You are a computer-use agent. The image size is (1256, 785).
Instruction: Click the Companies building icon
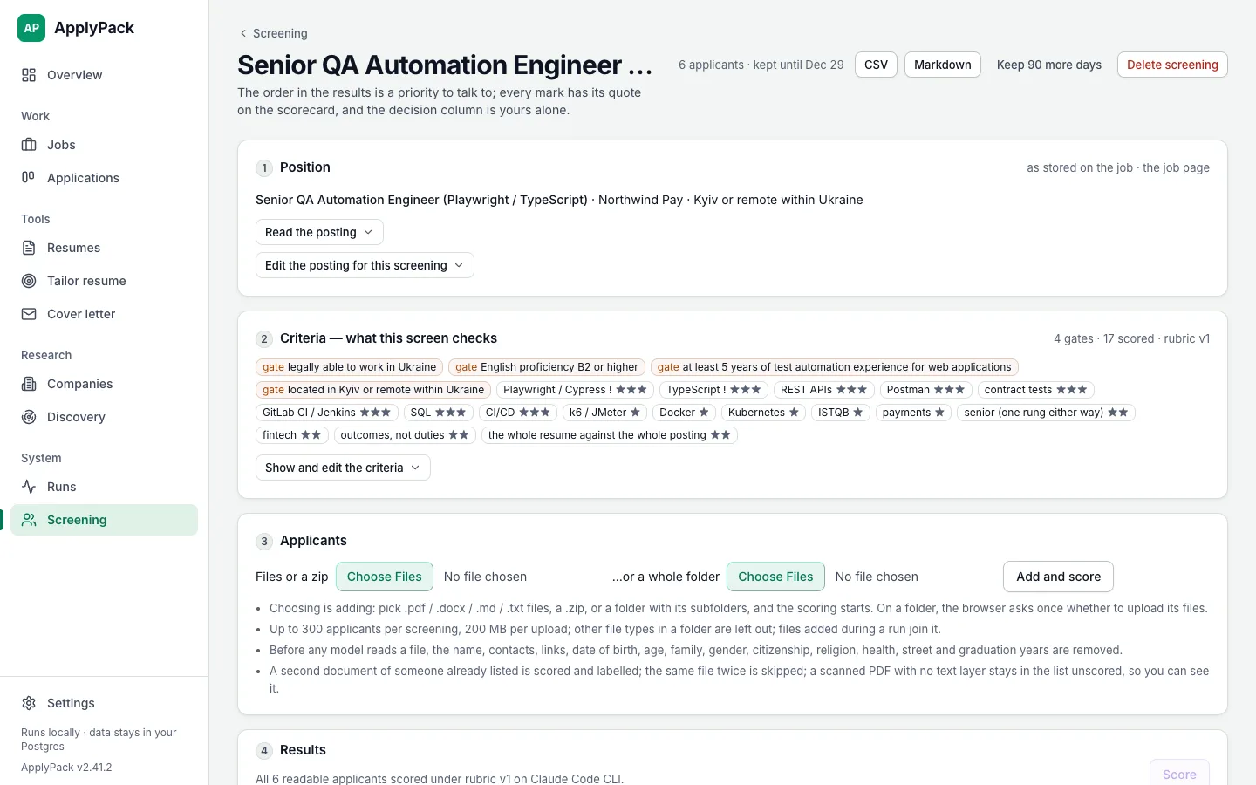[x=29, y=384]
